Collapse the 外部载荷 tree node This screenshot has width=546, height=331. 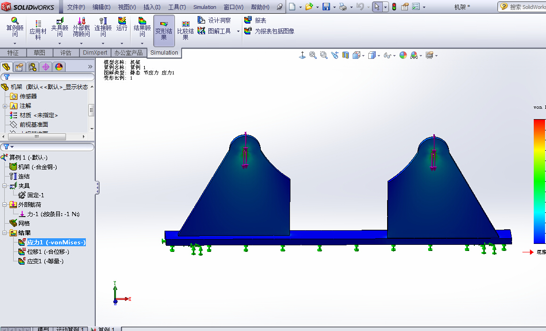tap(5, 204)
